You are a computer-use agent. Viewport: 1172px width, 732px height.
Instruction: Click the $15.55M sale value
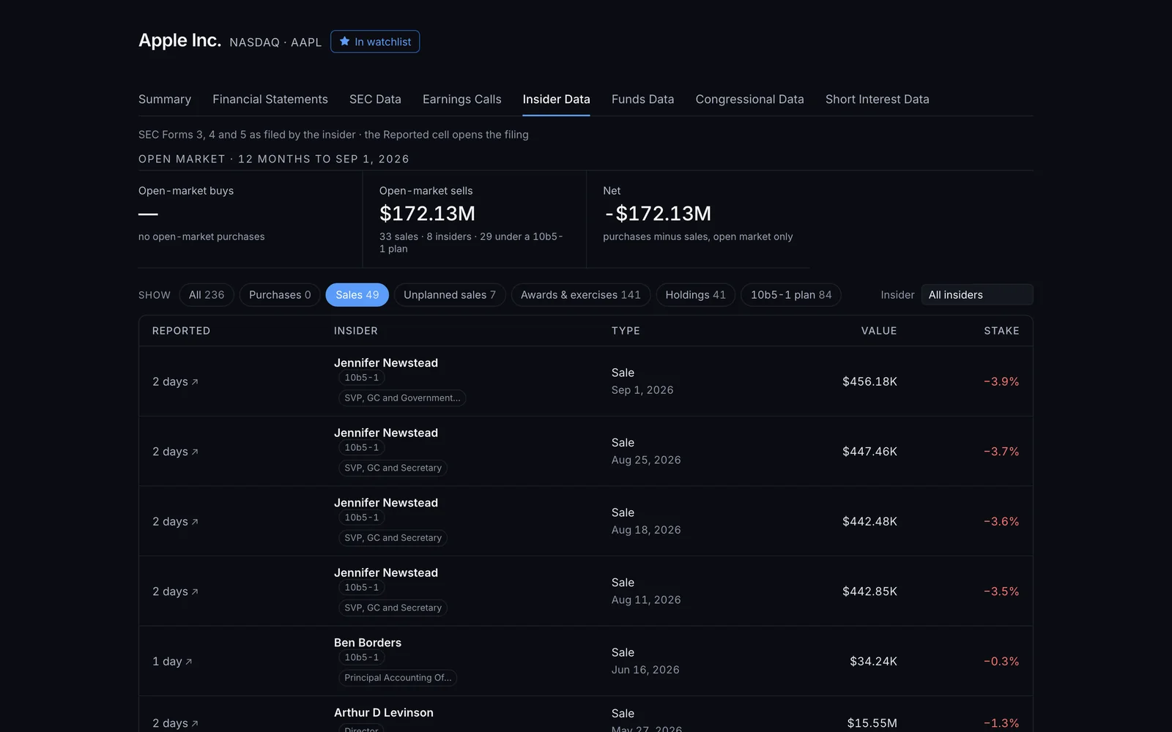(872, 723)
